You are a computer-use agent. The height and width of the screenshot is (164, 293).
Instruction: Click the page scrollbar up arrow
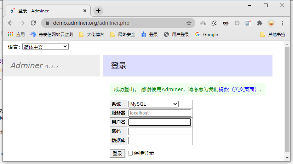[x=287, y=44]
